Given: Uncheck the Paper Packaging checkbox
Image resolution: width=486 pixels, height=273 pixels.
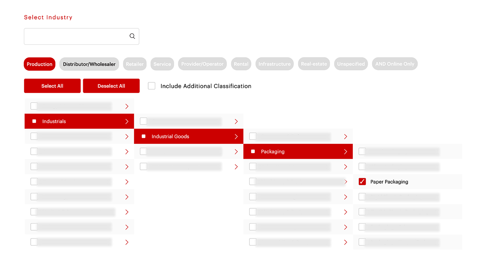Looking at the screenshot, I should coord(362,182).
